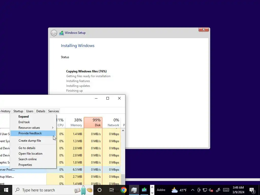The height and width of the screenshot is (195, 260).
Task: Click the taskbar search box
Action: click(53, 190)
